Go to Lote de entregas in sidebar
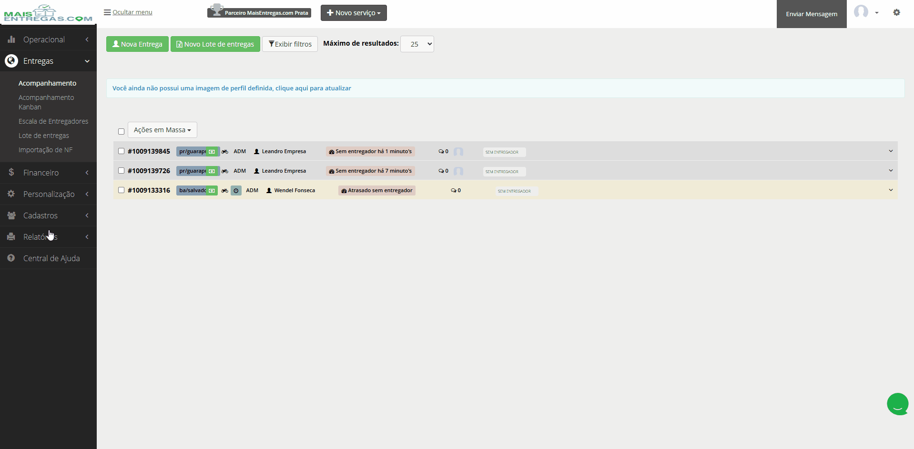914x449 pixels. tap(44, 136)
